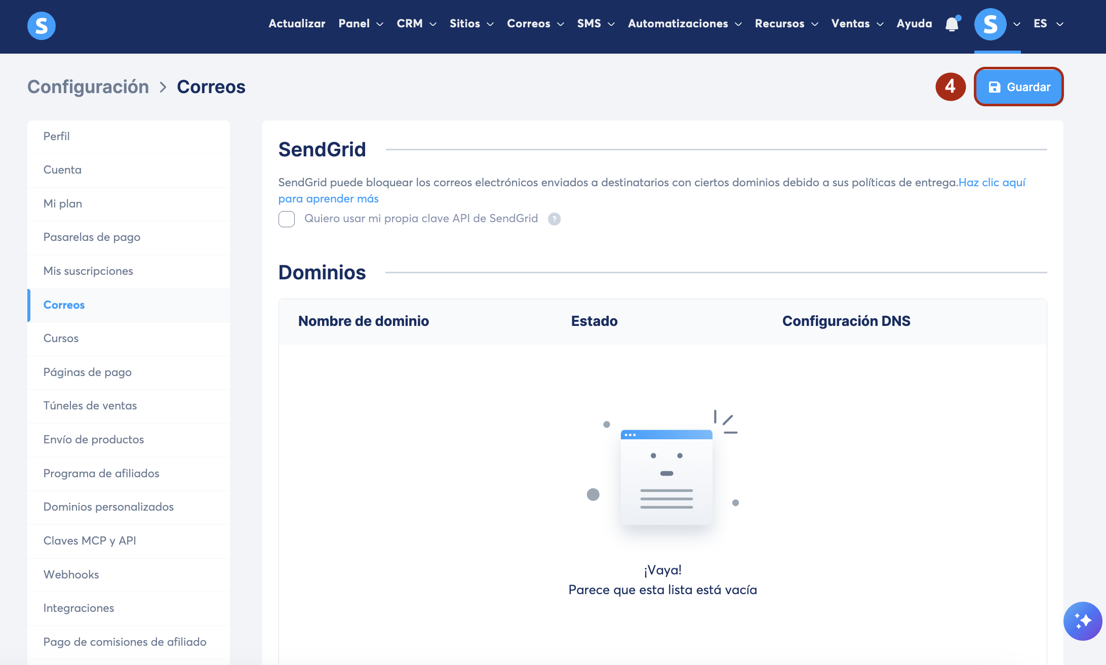Expand the Automatizaciones dropdown menu

click(x=685, y=24)
